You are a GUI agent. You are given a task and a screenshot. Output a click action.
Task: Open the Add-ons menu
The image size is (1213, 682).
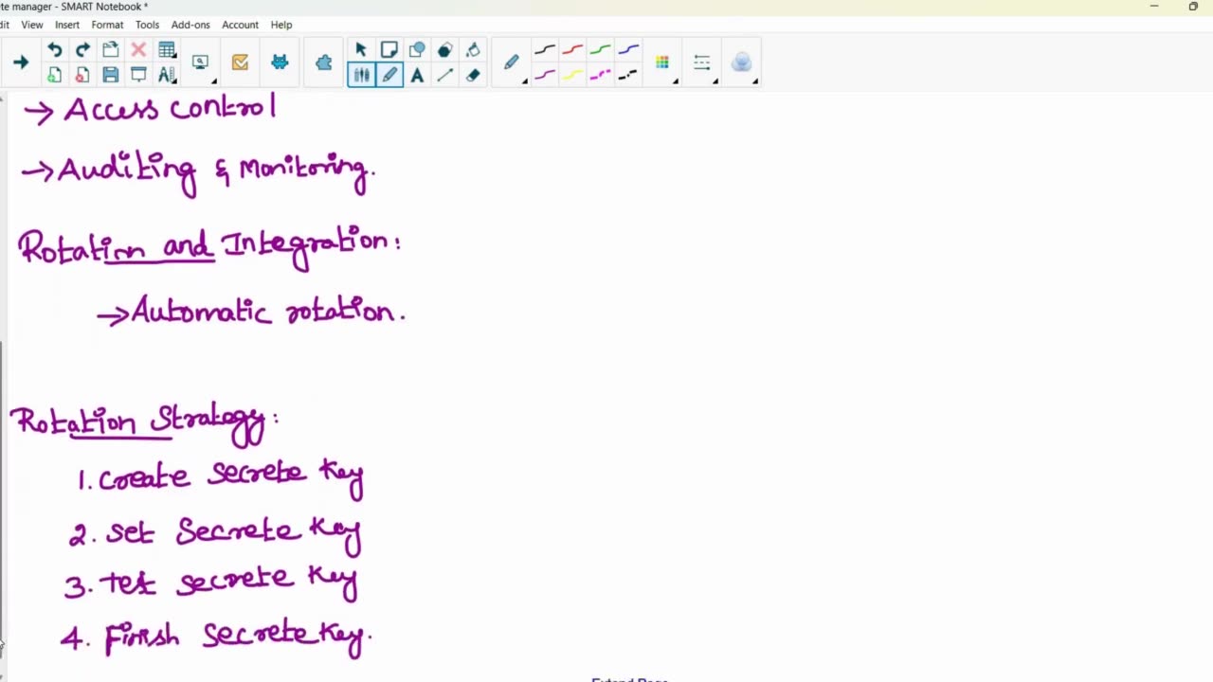(190, 25)
